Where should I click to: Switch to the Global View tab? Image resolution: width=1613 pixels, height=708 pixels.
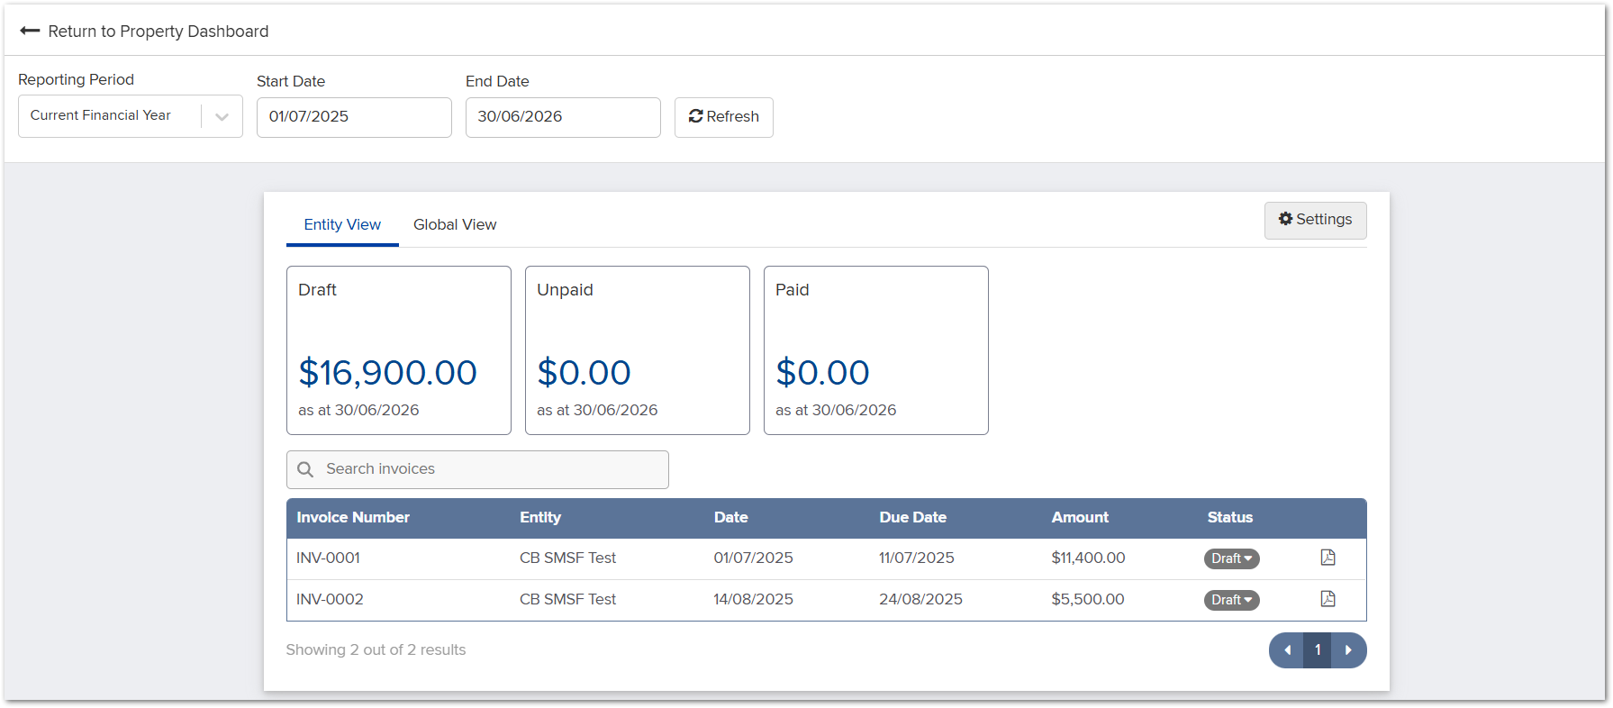pyautogui.click(x=455, y=224)
